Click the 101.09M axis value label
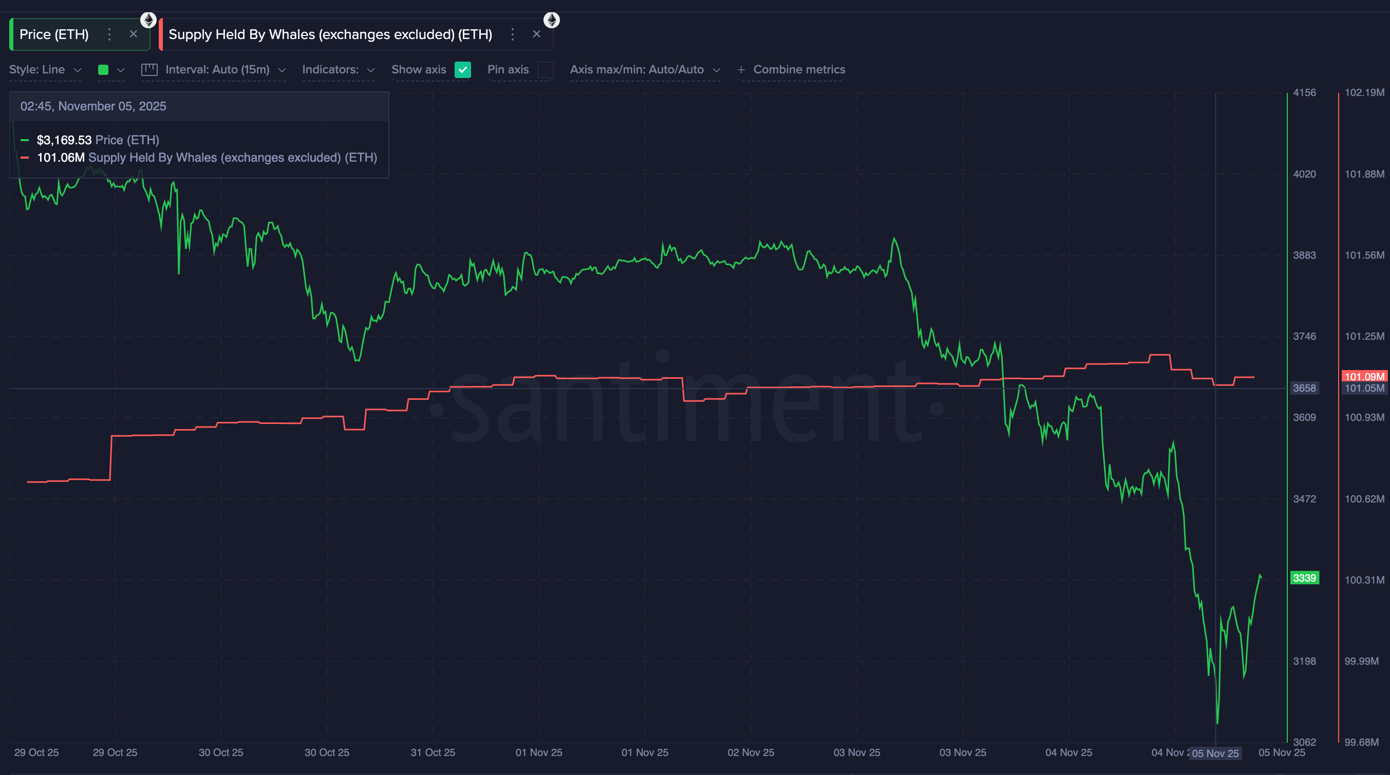Screen dimensions: 1390x775 tap(1364, 376)
